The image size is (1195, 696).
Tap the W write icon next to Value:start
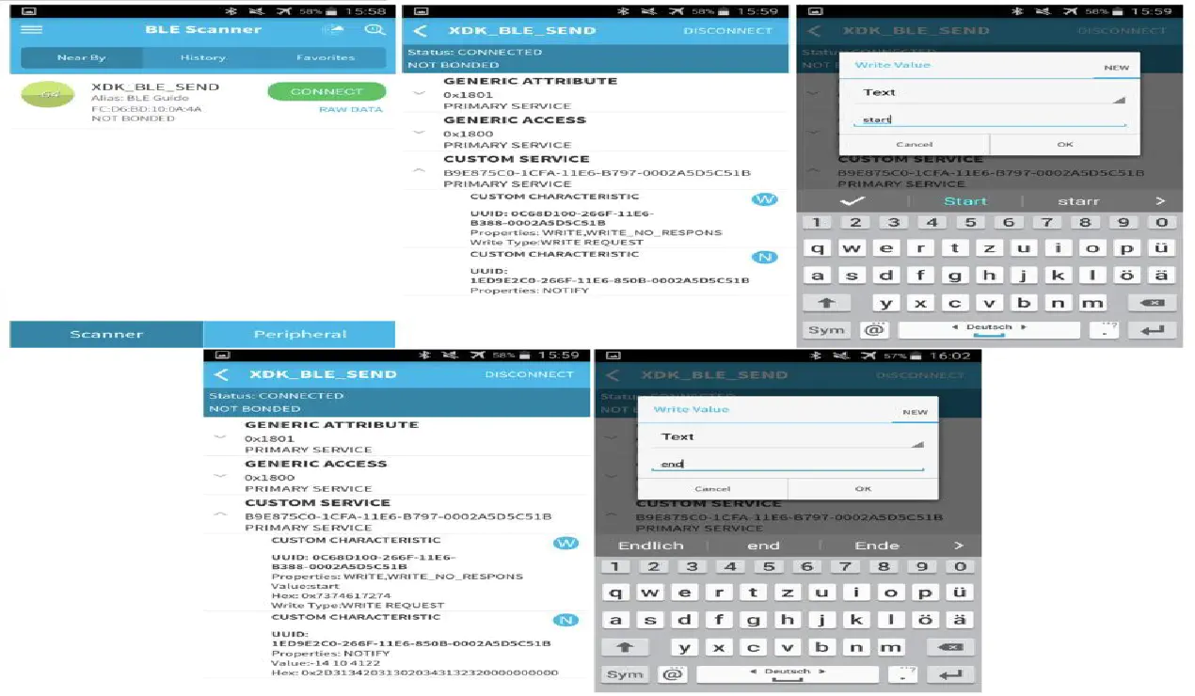click(566, 544)
